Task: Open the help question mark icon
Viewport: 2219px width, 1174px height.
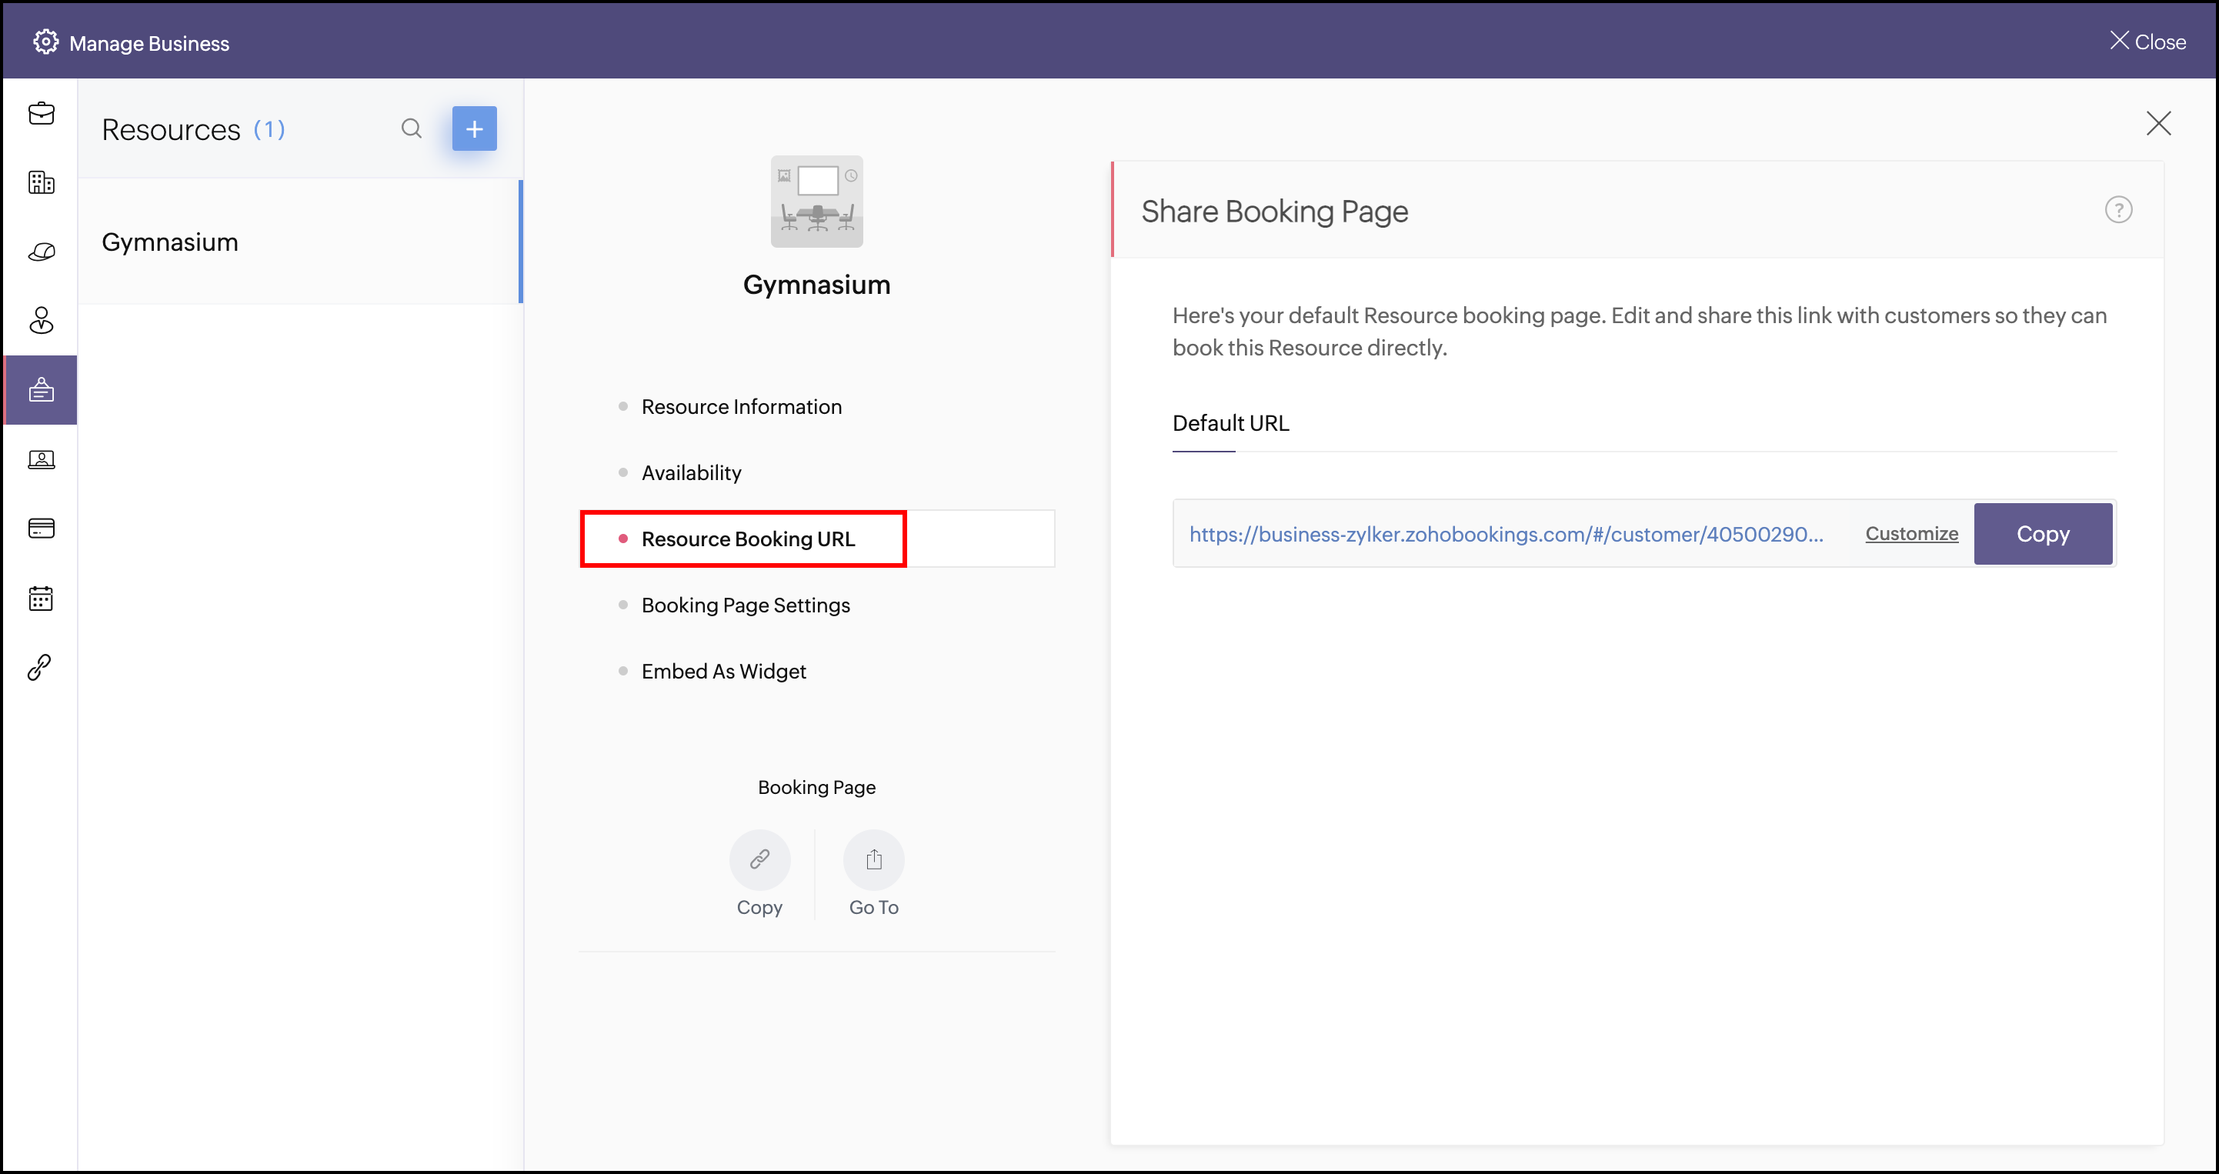Action: click(2117, 210)
